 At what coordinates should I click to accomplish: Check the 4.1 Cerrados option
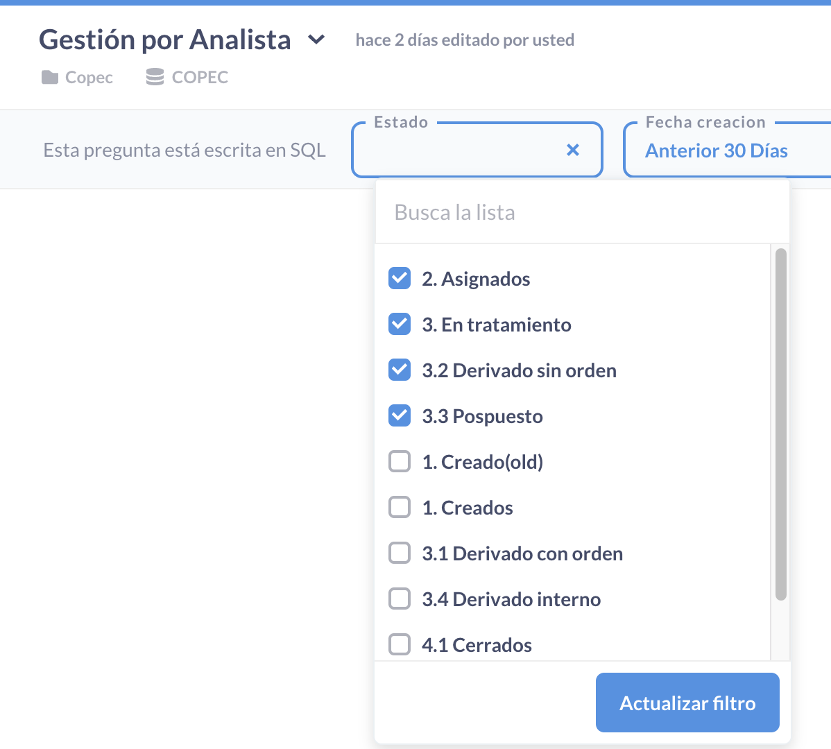(x=400, y=644)
